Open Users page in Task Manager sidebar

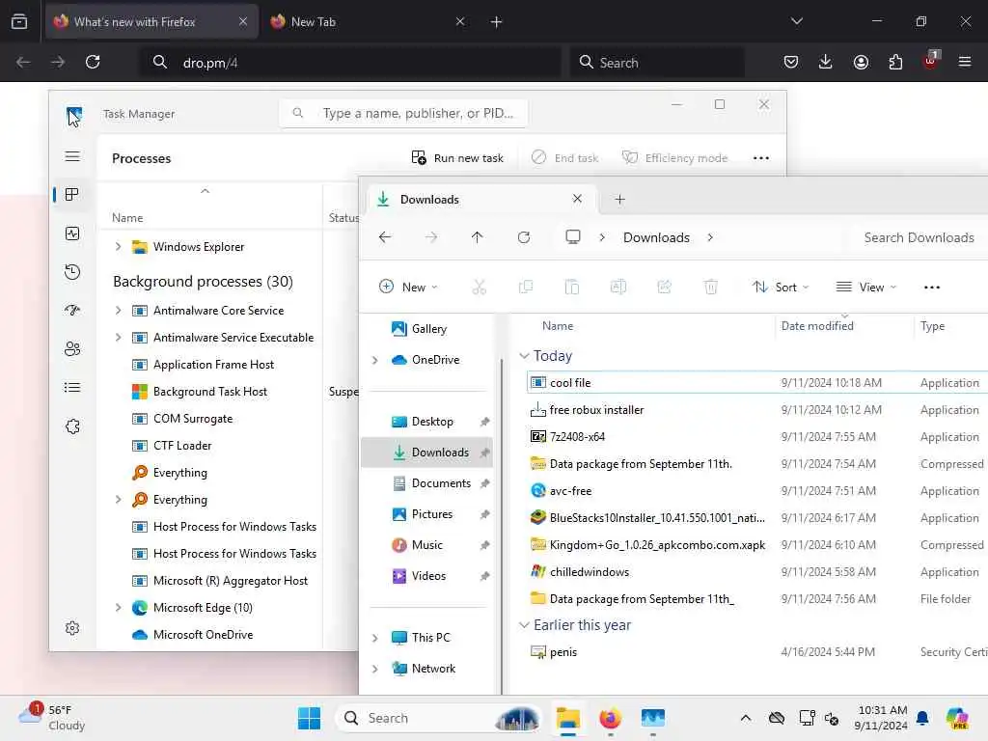[x=72, y=348]
